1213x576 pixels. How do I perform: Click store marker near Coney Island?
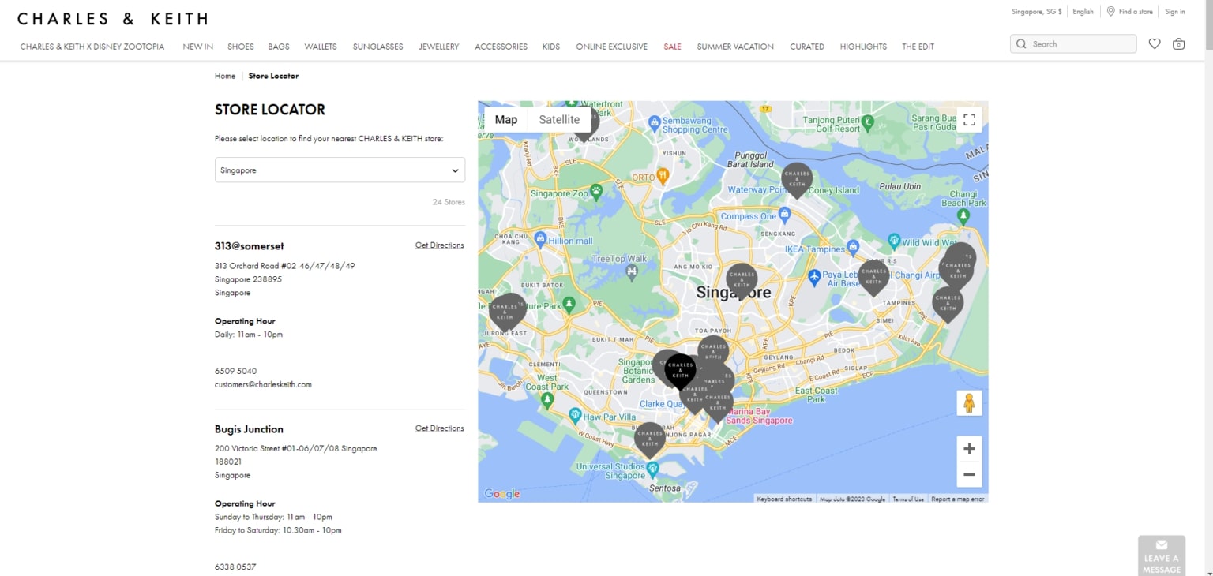(797, 180)
